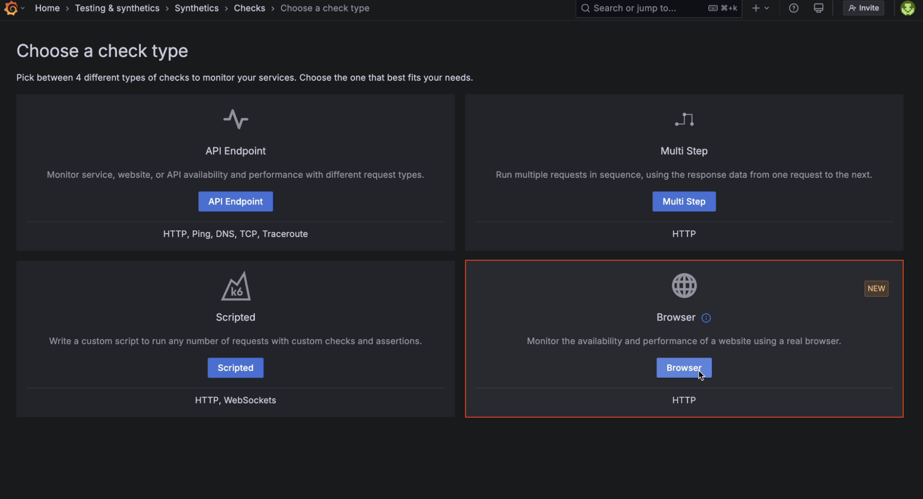Image resolution: width=923 pixels, height=499 pixels.
Task: Expand chevron next to Grafana logo
Action: click(23, 8)
